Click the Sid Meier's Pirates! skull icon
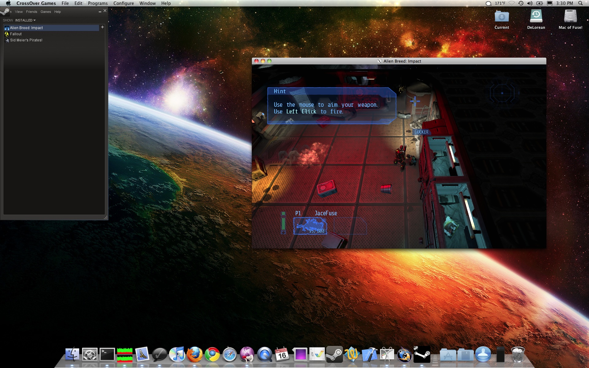Viewport: 589px width, 368px height. point(7,40)
